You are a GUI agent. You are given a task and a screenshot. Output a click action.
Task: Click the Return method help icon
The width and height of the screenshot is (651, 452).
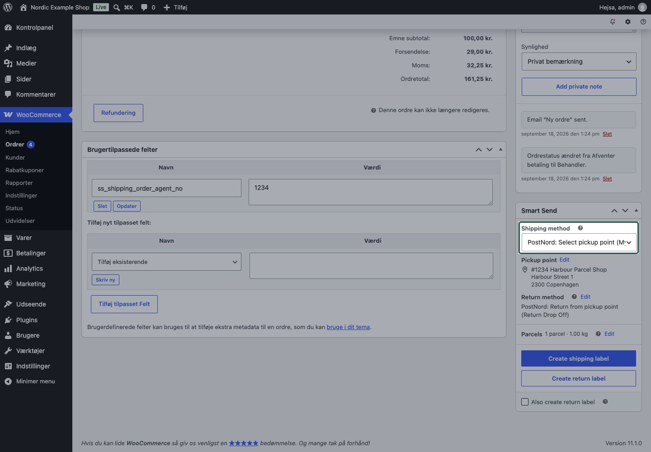click(574, 297)
